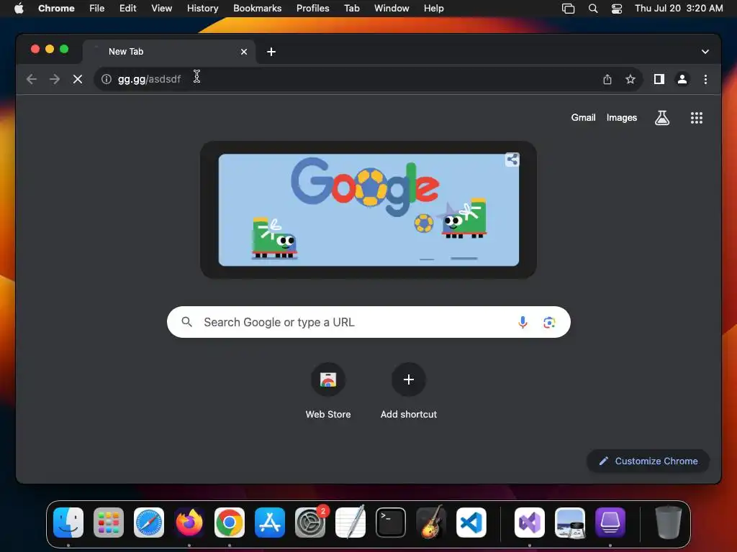View site information icon in address bar
The image size is (737, 552).
tap(107, 79)
